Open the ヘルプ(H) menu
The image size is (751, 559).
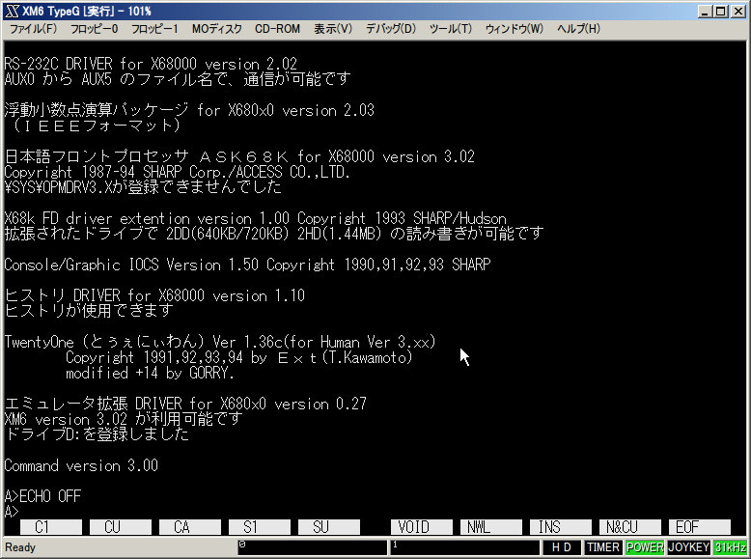pos(578,29)
